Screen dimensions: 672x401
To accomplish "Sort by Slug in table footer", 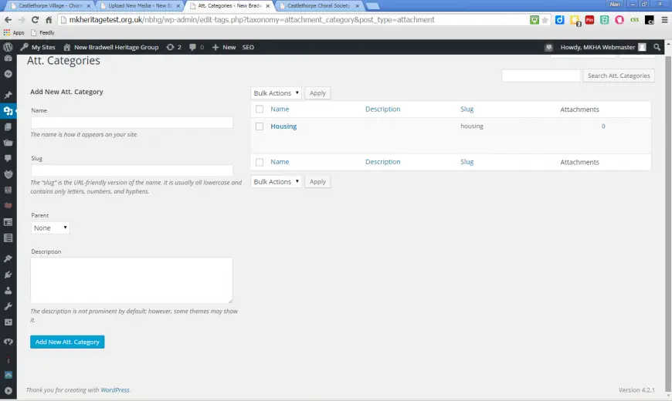I will pos(467,162).
